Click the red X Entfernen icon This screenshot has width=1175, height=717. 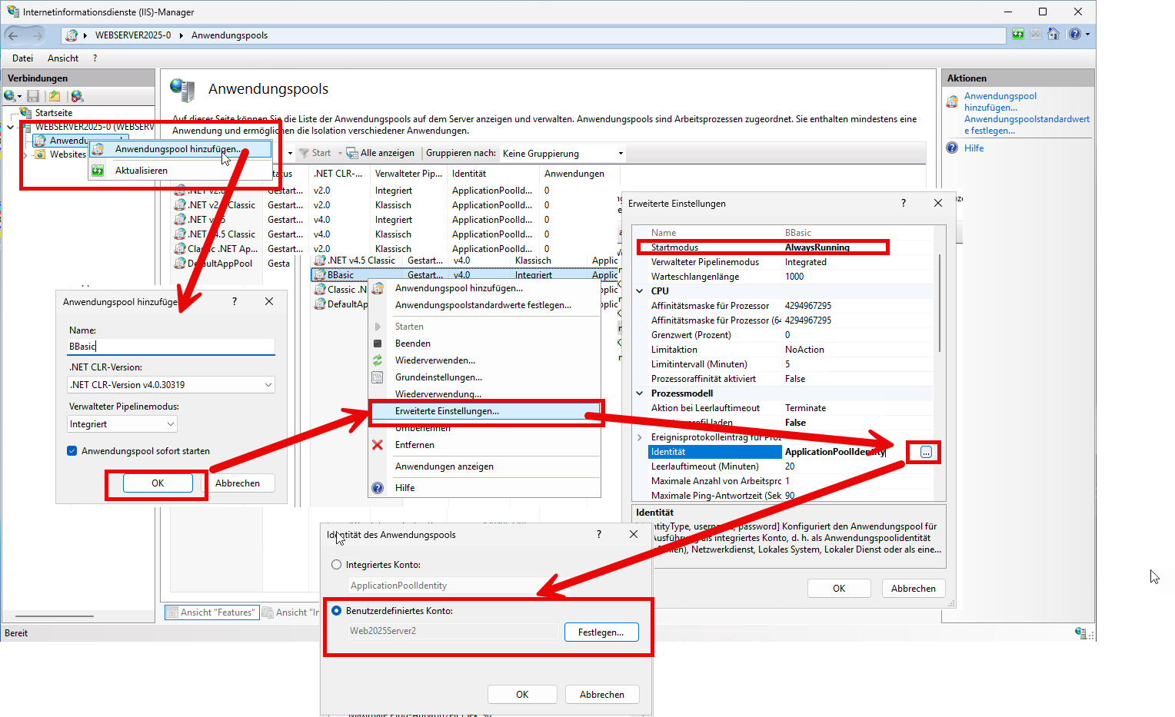point(378,445)
